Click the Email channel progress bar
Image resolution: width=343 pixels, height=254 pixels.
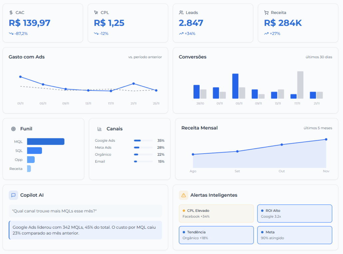(x=143, y=162)
